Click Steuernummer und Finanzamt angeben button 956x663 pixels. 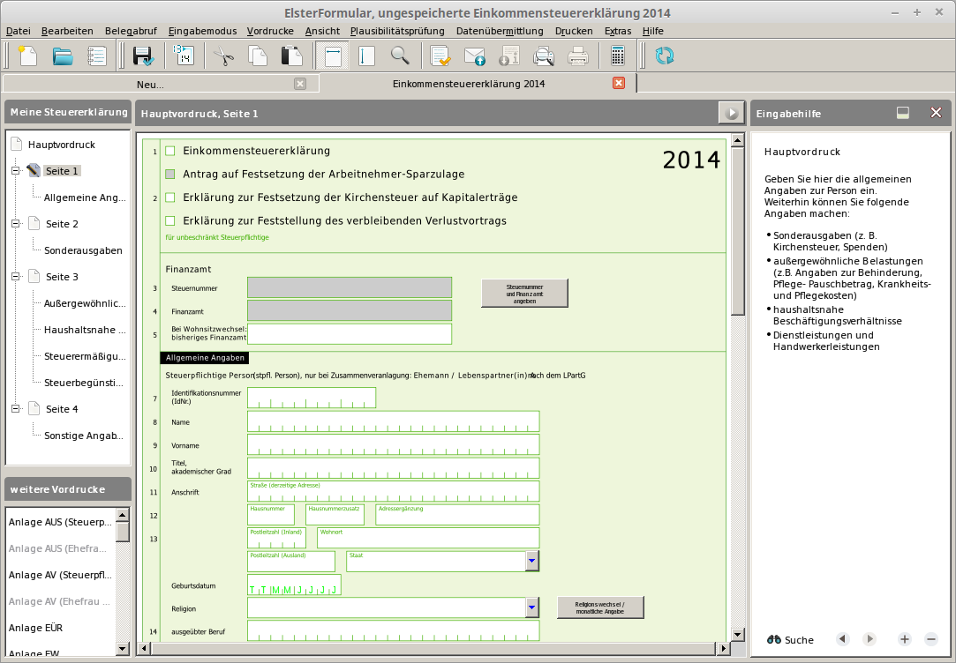[524, 294]
